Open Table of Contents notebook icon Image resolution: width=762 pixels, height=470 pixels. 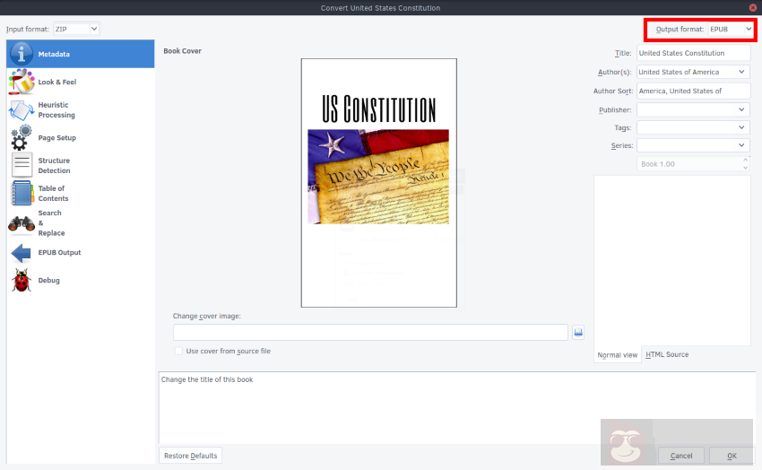click(x=22, y=194)
